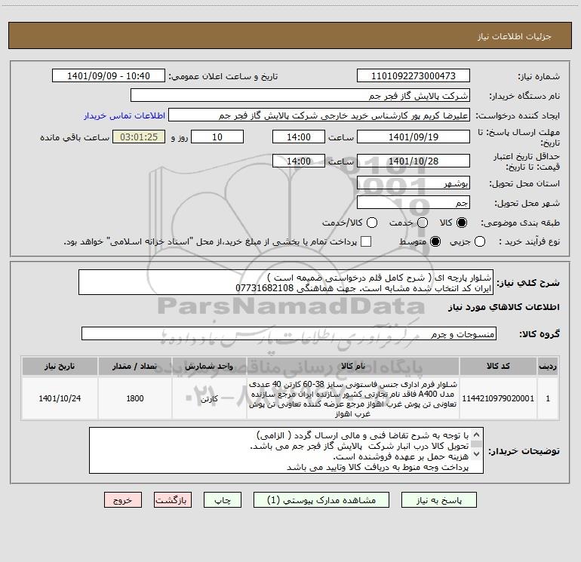581x562 pixels.
Task: Click the توضیحات خریدار notes text area
Action: click(286, 450)
